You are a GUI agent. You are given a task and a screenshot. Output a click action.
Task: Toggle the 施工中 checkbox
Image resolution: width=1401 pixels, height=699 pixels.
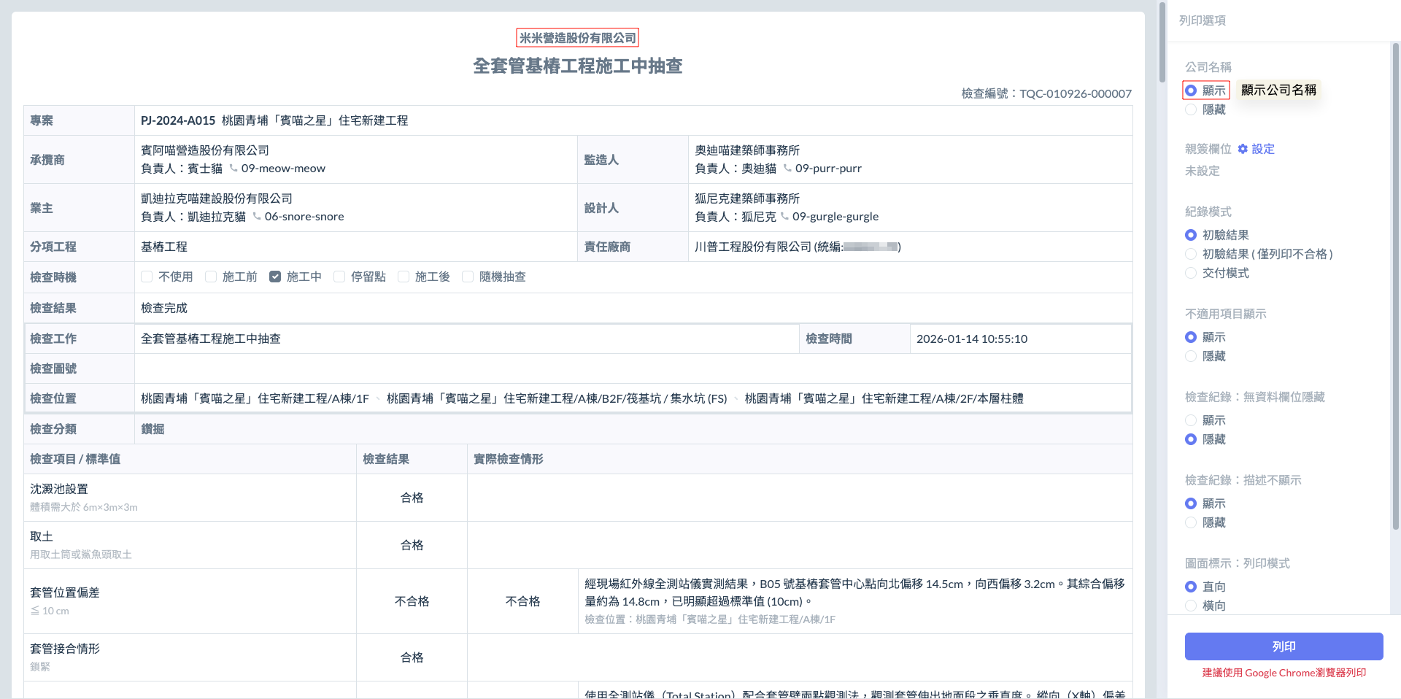pos(275,277)
